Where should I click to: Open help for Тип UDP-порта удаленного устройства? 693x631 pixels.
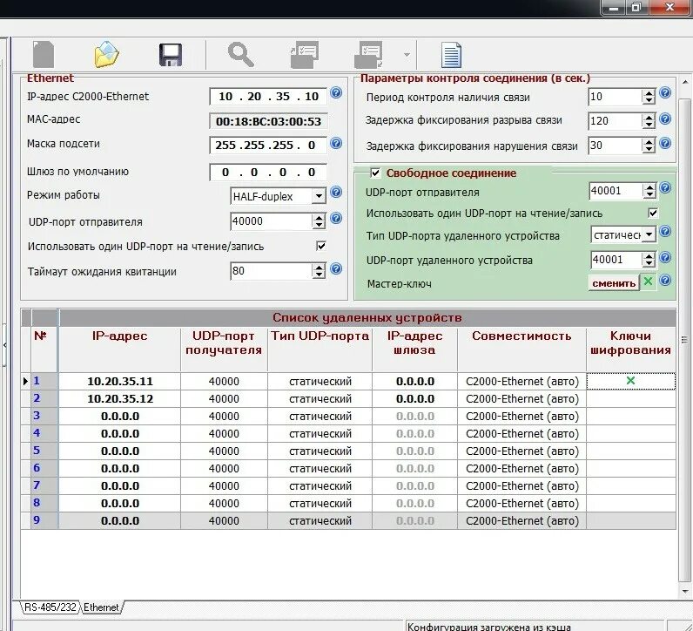(665, 231)
